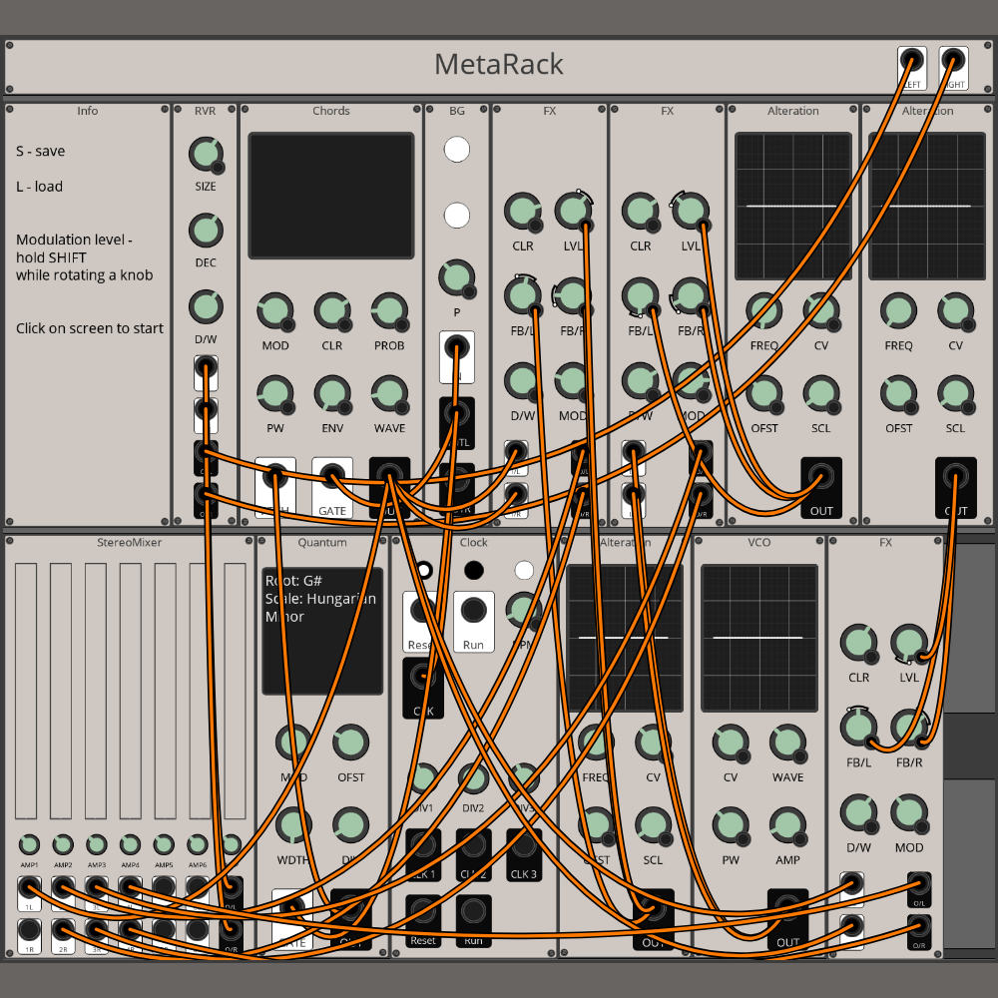The image size is (998, 998).
Task: Toggle the solid black round button on Clock
Action: [x=474, y=570]
